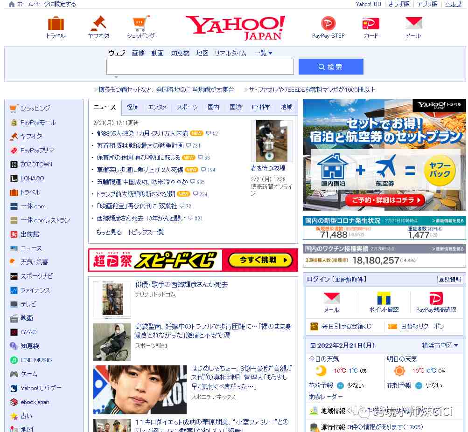
Task: Open PayPayフリマ in the left sidebar
Action: point(37,150)
